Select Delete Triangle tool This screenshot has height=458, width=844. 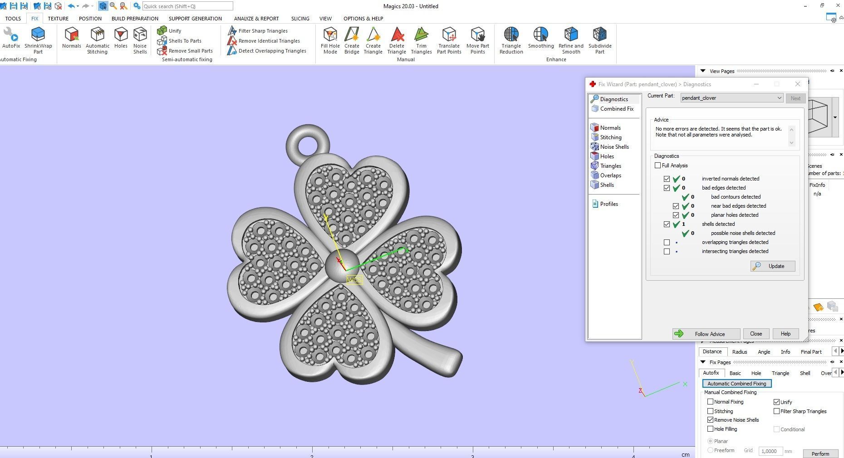point(397,40)
